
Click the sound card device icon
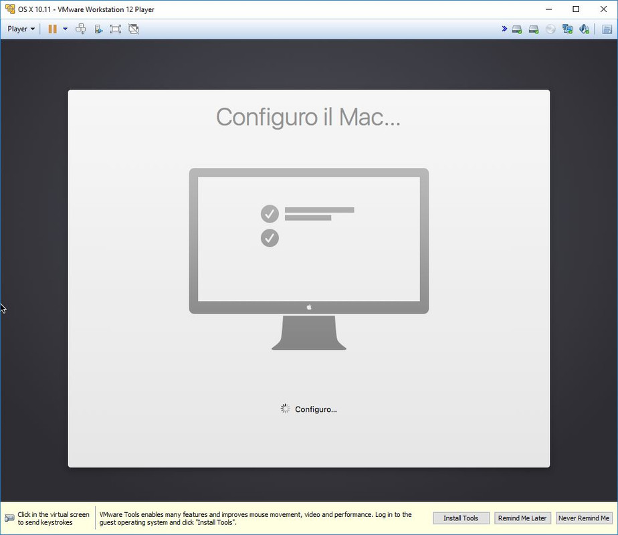(584, 29)
